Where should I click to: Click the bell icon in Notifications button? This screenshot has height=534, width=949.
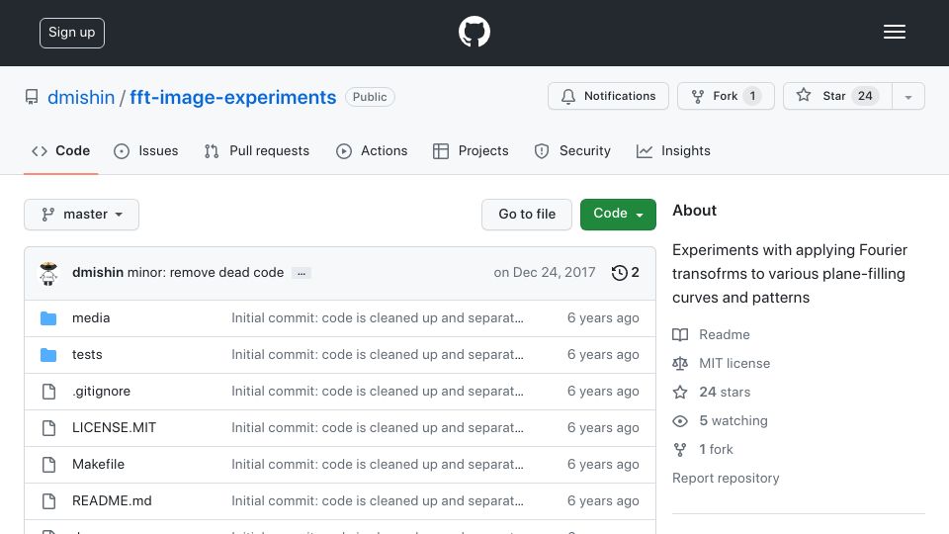click(x=568, y=96)
